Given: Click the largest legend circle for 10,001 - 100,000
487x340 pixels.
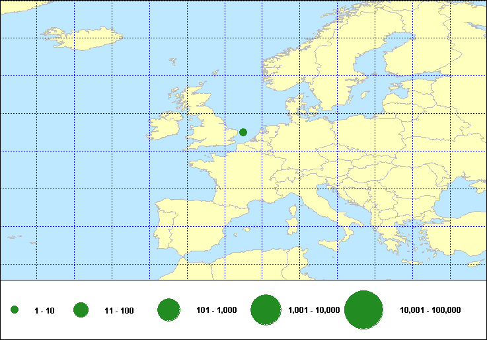Looking at the screenshot, I should (x=364, y=310).
